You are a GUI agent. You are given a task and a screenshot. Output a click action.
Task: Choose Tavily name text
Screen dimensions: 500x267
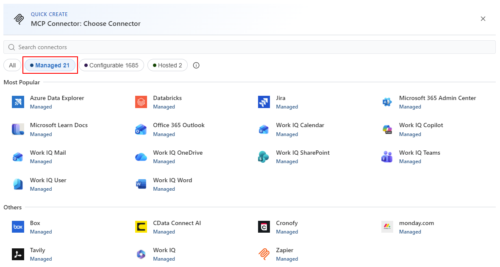coord(38,250)
